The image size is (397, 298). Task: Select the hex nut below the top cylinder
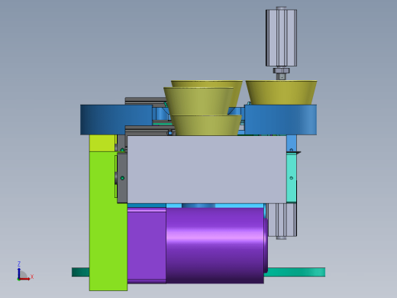pyautogui.click(x=281, y=70)
